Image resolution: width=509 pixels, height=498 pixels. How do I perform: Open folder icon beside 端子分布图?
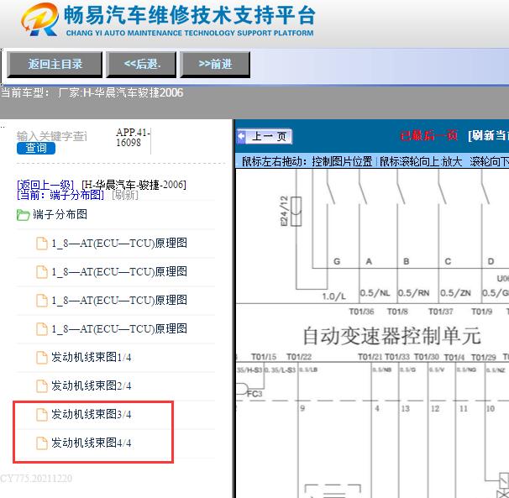coord(23,215)
